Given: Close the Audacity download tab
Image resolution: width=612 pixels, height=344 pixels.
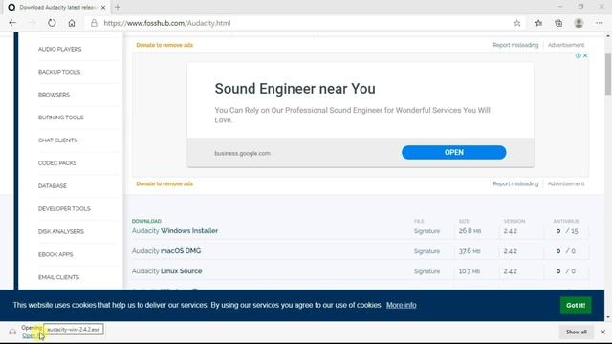Looking at the screenshot, I should 103,7.
